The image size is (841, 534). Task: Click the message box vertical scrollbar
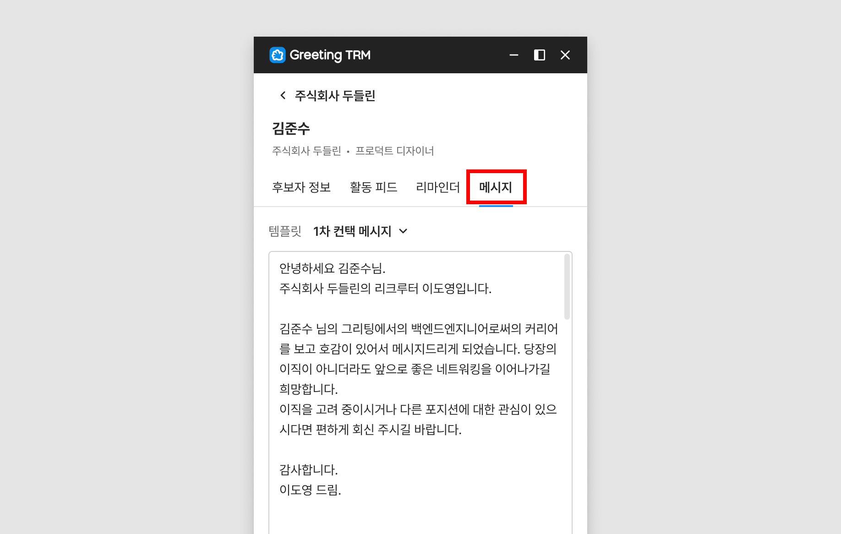click(x=567, y=287)
